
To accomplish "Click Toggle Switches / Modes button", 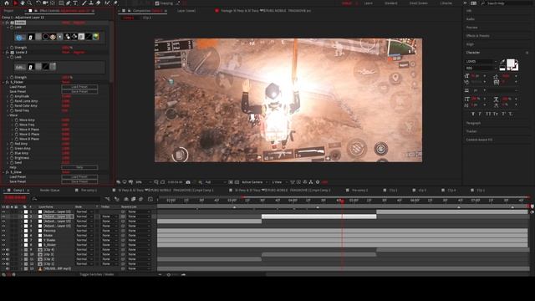I will [x=97, y=274].
